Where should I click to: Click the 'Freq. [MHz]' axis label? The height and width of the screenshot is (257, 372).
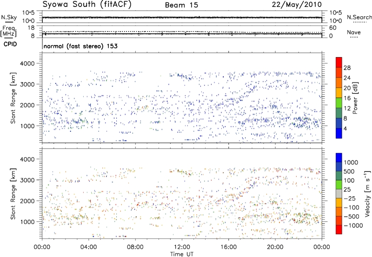pyautogui.click(x=9, y=31)
